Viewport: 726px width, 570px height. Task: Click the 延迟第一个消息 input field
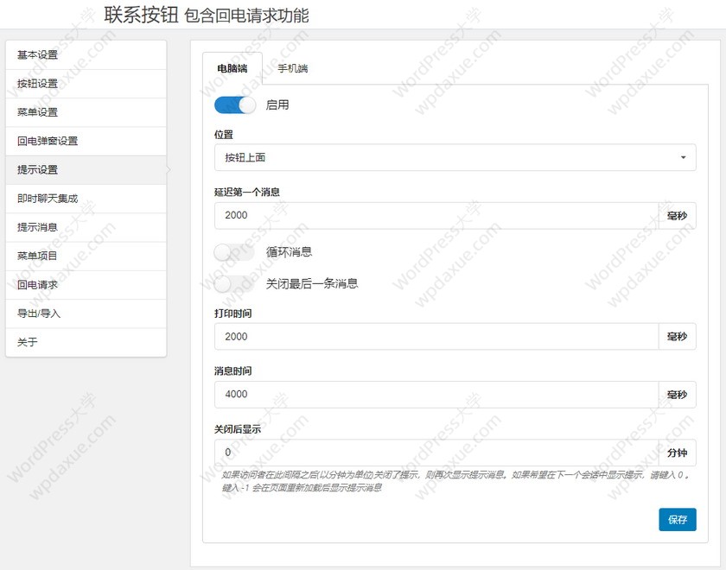[436, 216]
